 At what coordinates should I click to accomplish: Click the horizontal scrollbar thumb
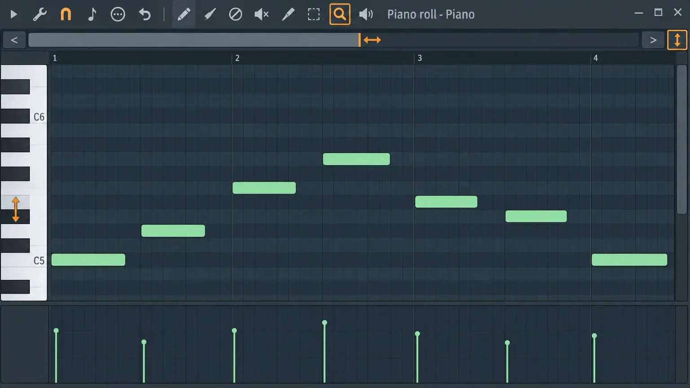[x=194, y=40]
